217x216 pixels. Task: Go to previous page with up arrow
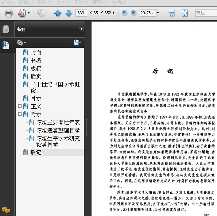pos(58,13)
